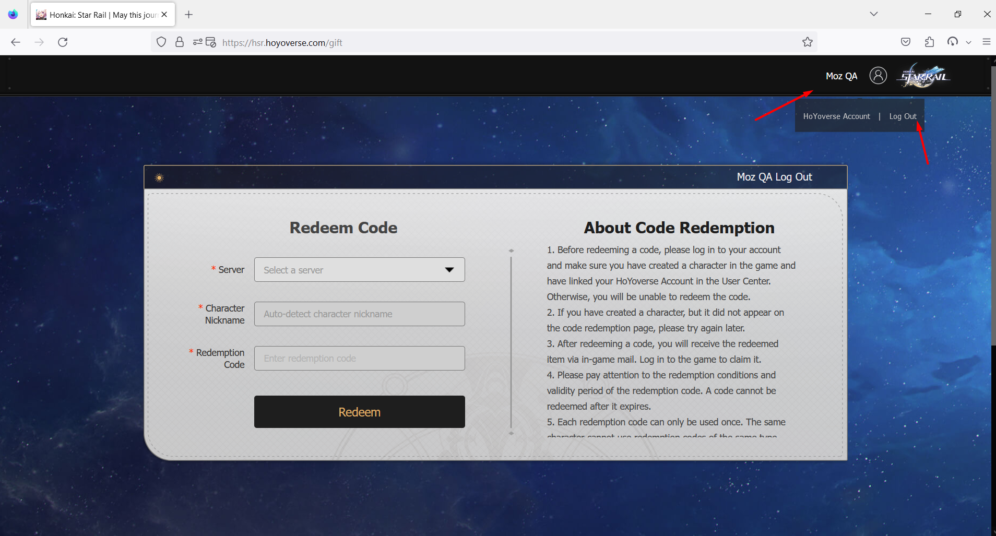The height and width of the screenshot is (536, 996).
Task: Reload the gift redemption page
Action: (x=63, y=42)
